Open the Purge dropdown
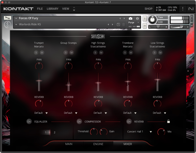 click(x=134, y=23)
